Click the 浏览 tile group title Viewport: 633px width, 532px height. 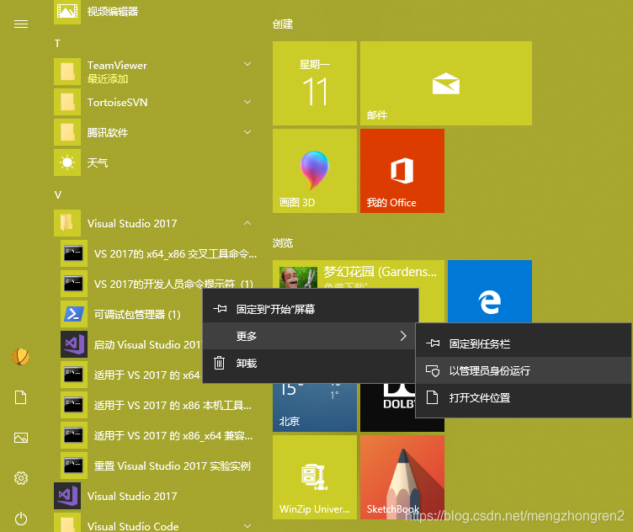[283, 243]
